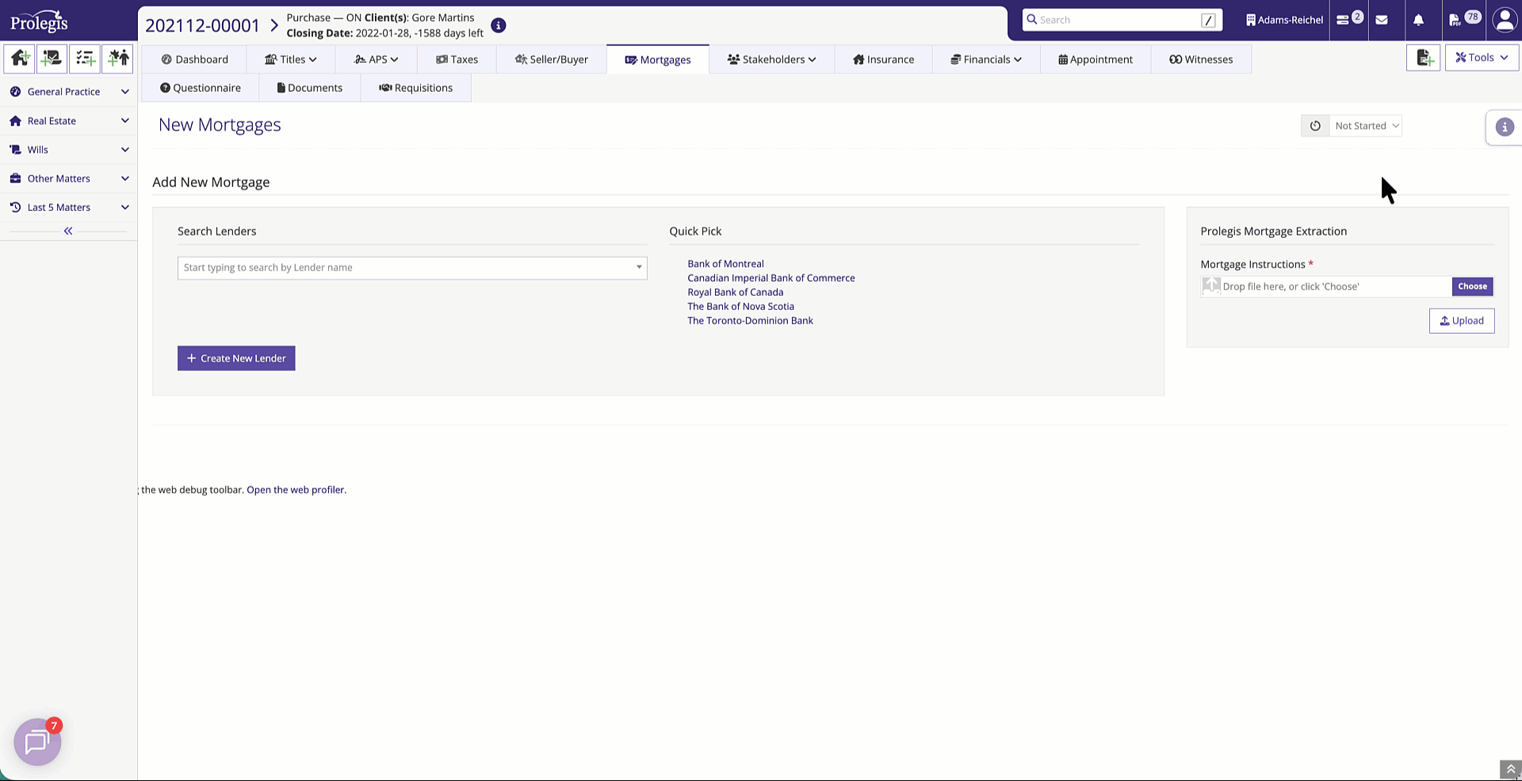Expand the Last 5 Matters list

tap(68, 207)
